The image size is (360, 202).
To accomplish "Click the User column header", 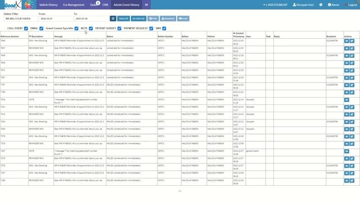I will 248,36.
